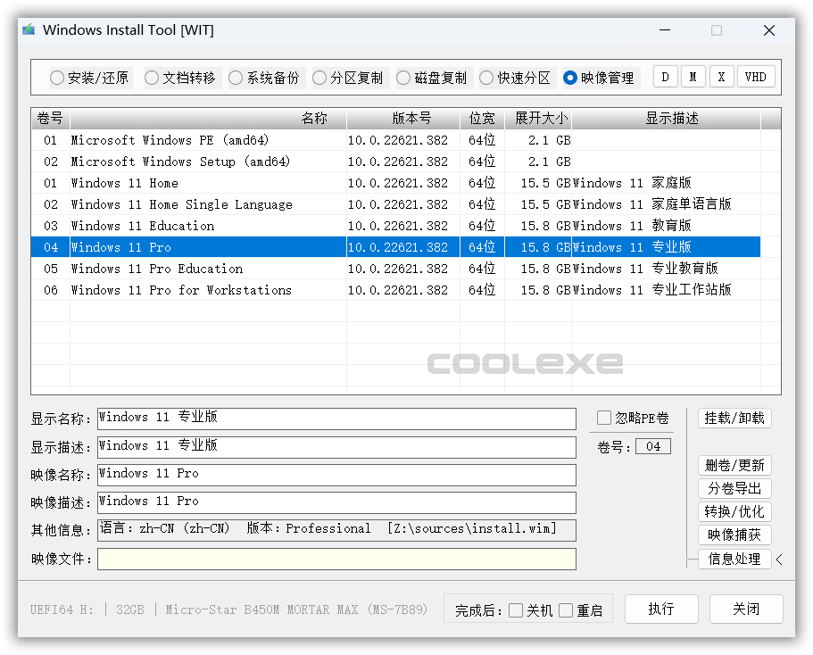This screenshot has width=813, height=655.
Task: Click the 挂载/卸载 button
Action: pos(734,418)
